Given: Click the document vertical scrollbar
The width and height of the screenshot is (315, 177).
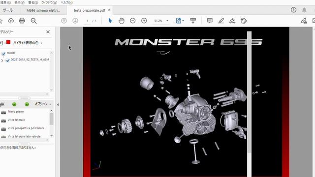Looking at the screenshot, I should click(250, 92).
